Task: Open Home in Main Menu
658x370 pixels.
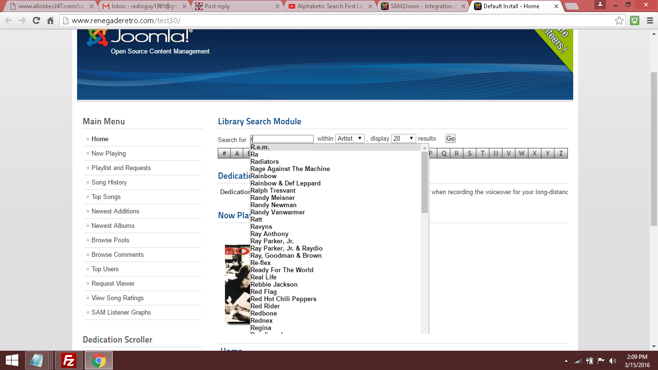Action: pos(100,139)
